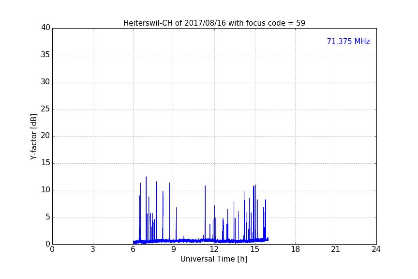
Task: Click the Universal Time axis tick label "21"
Action: [x=336, y=249]
